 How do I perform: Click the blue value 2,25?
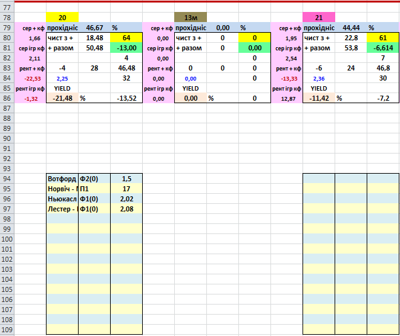[62, 78]
